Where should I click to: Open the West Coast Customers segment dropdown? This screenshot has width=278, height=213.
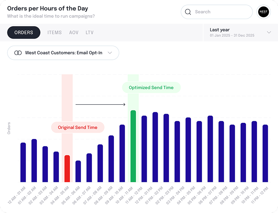coord(63,53)
